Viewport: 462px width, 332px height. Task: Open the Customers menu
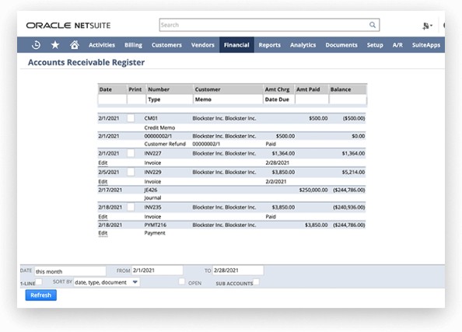tap(166, 45)
